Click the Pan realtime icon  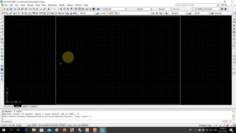point(61,9)
